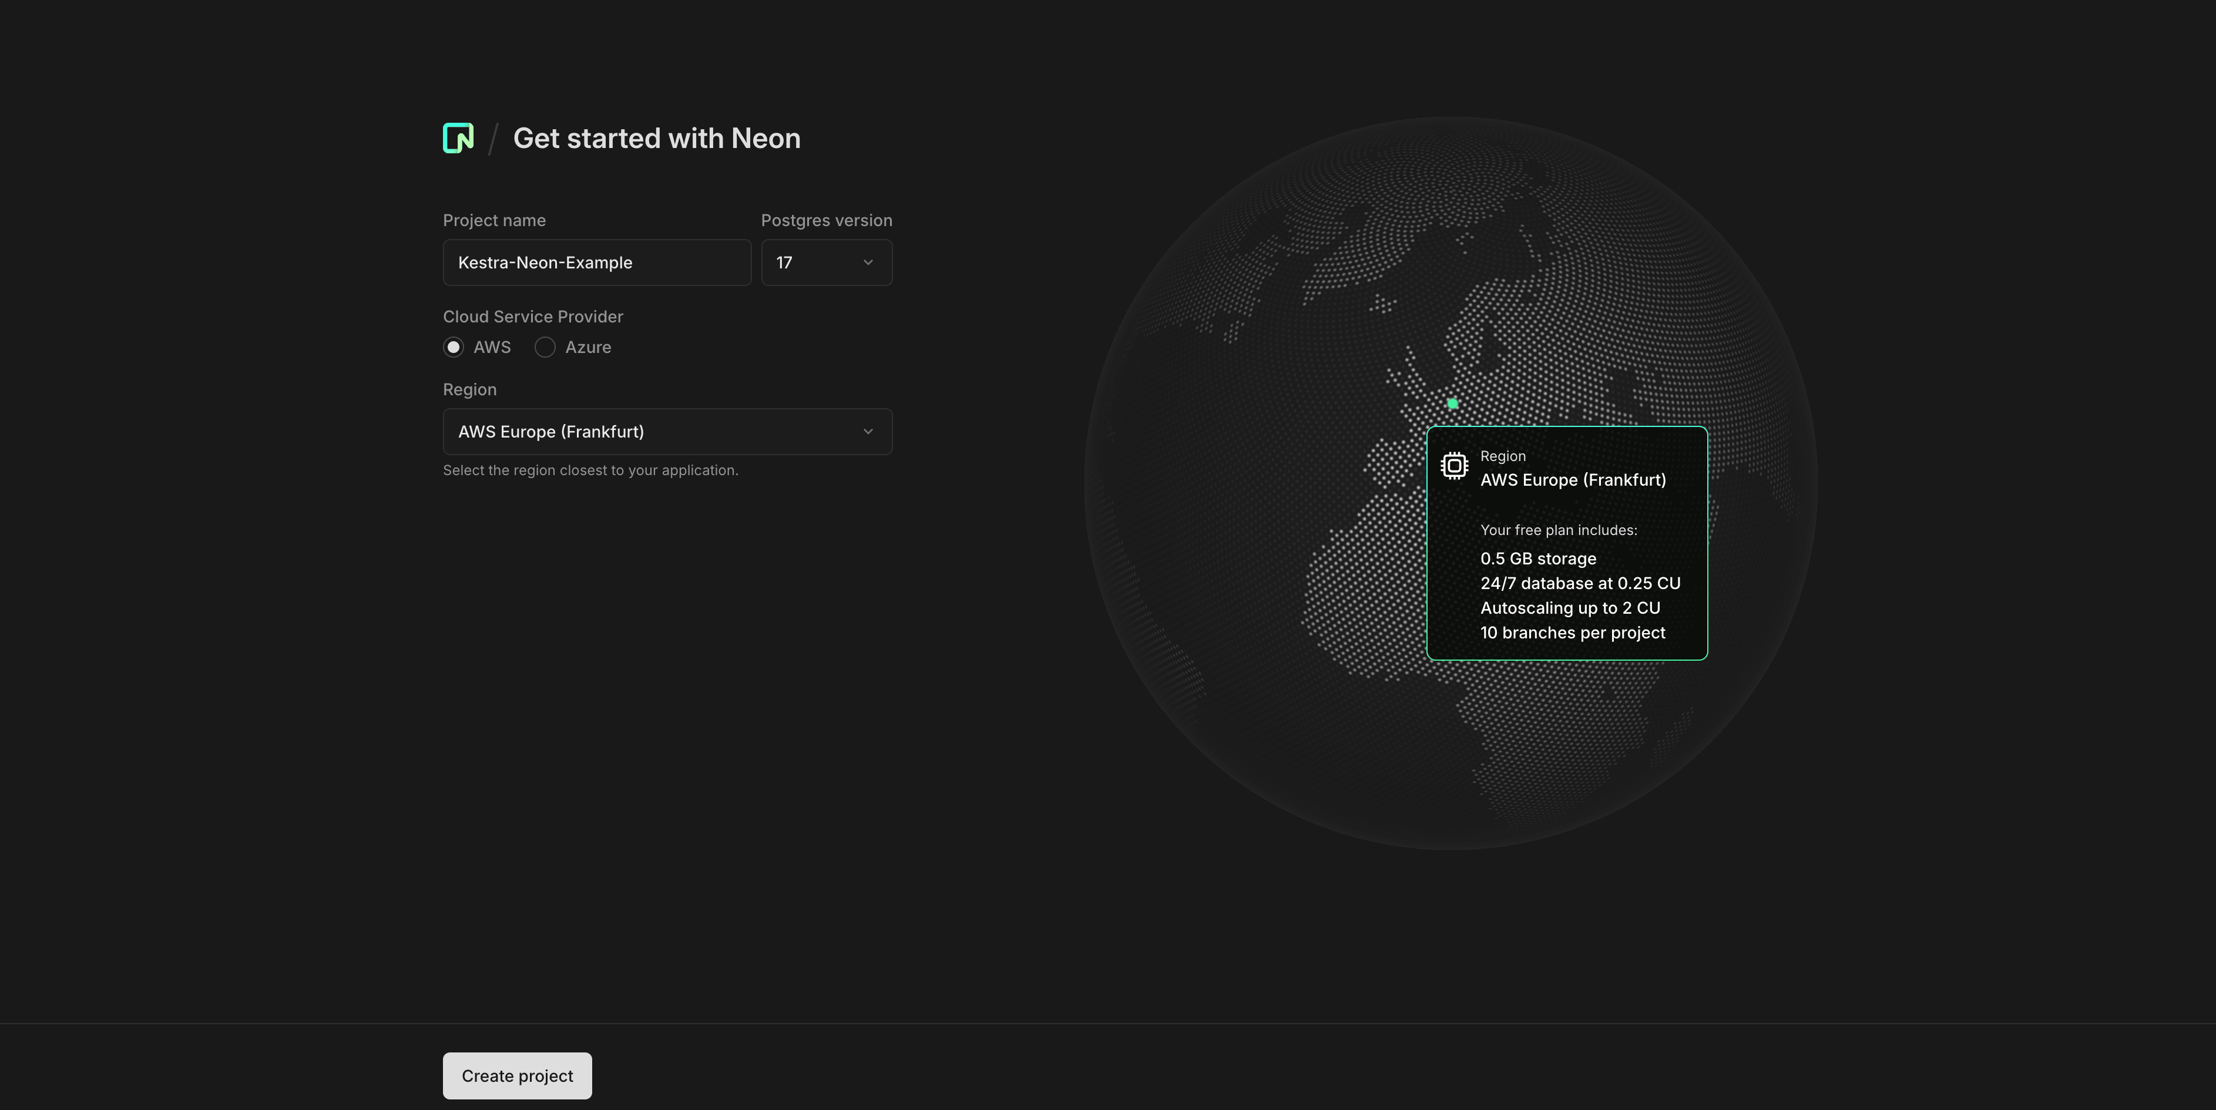Click the Get started with Neon heading
Viewport: 2216px width, 1110px height.
656,139
